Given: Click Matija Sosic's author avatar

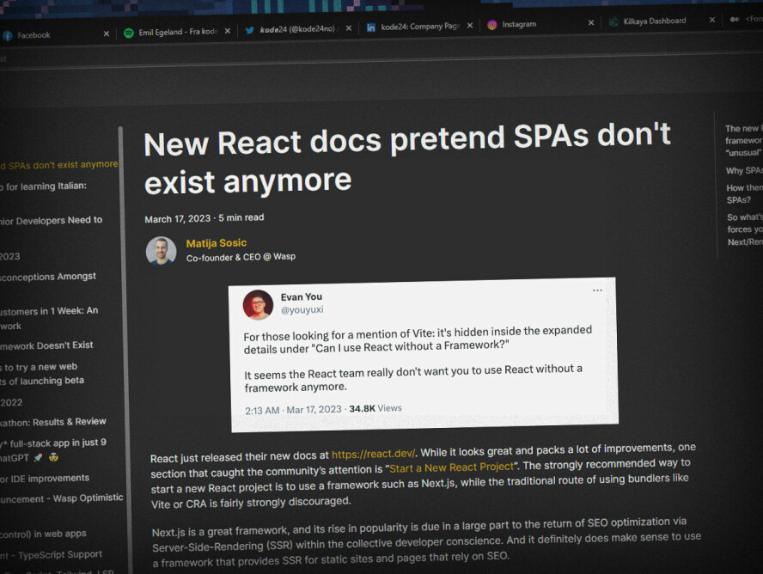Looking at the screenshot, I should click(x=161, y=251).
